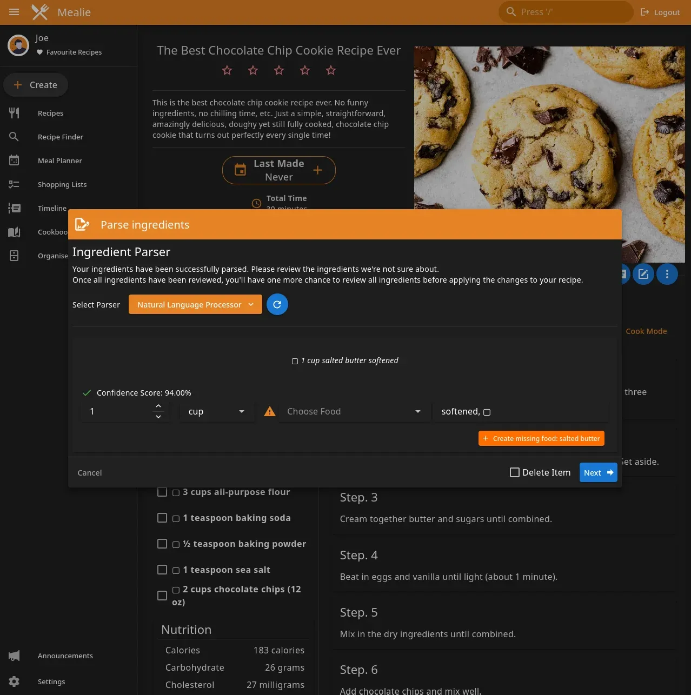Rate recipe with the fifth star
Viewport: 691px width, 695px height.
(x=331, y=70)
